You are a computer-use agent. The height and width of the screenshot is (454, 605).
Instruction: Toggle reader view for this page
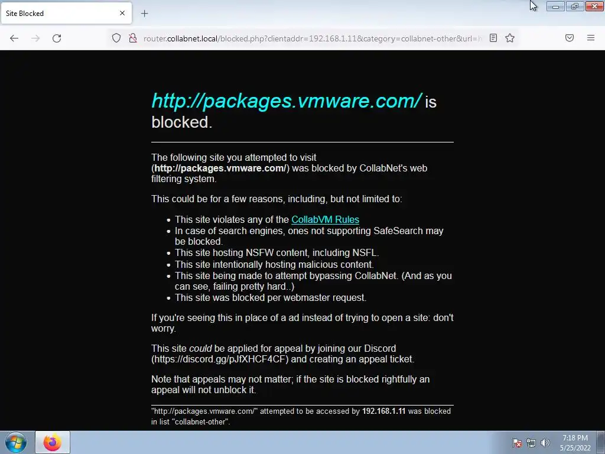(493, 38)
